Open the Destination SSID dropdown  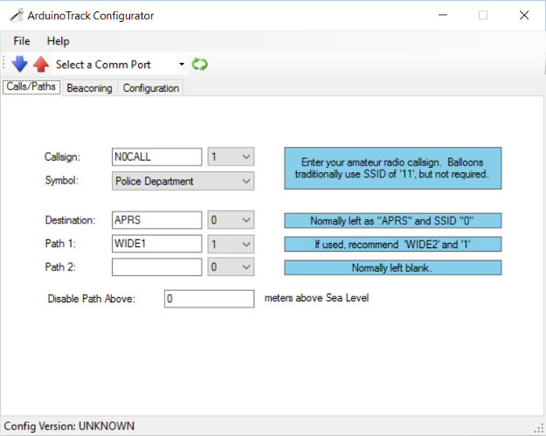click(231, 220)
